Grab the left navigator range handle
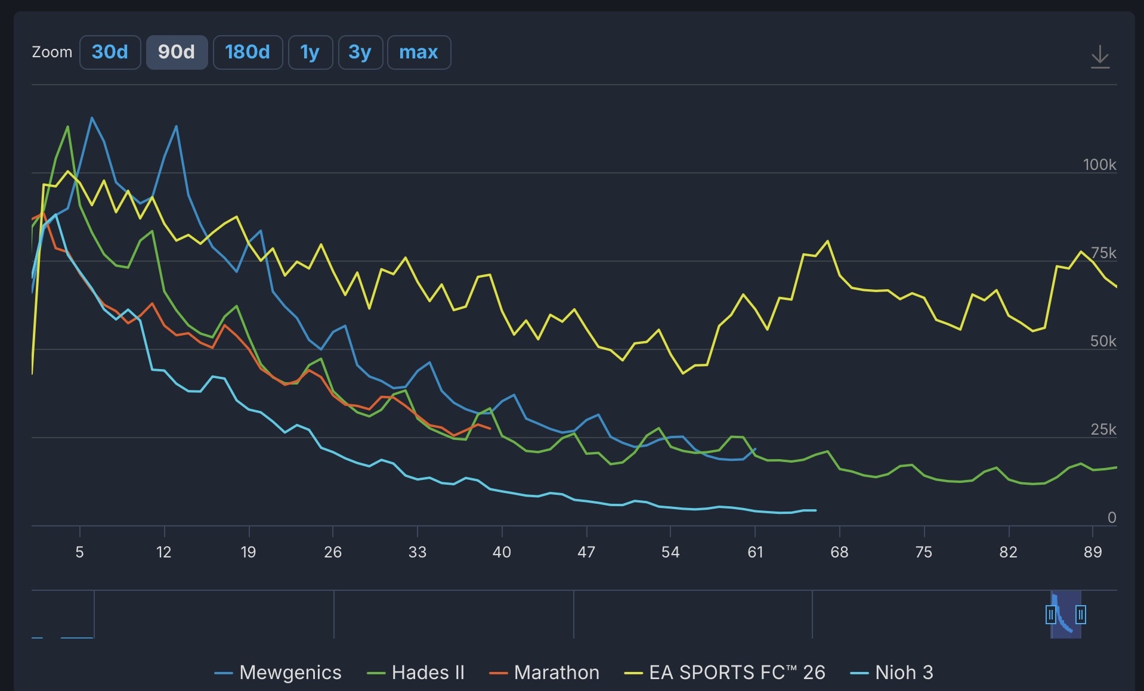Image resolution: width=1144 pixels, height=691 pixels. tap(1051, 615)
